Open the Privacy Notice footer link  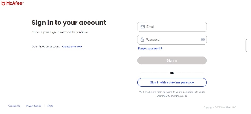click(x=34, y=106)
